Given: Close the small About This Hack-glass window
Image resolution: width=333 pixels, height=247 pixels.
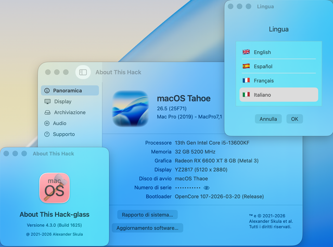Looking at the screenshot, I should coord(6,153).
